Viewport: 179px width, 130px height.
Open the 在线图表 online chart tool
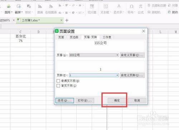(x=51, y=9)
